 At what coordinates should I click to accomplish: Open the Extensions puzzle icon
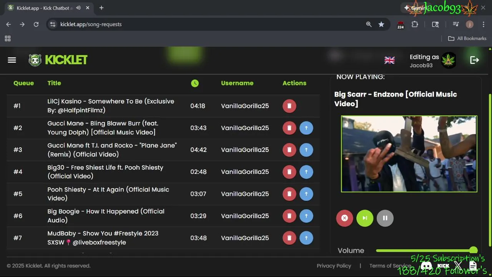point(415,24)
